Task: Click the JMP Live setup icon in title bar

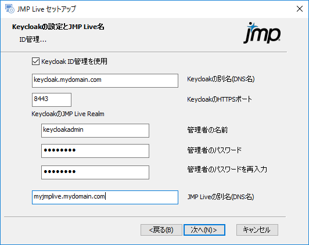Action: pos(10,9)
